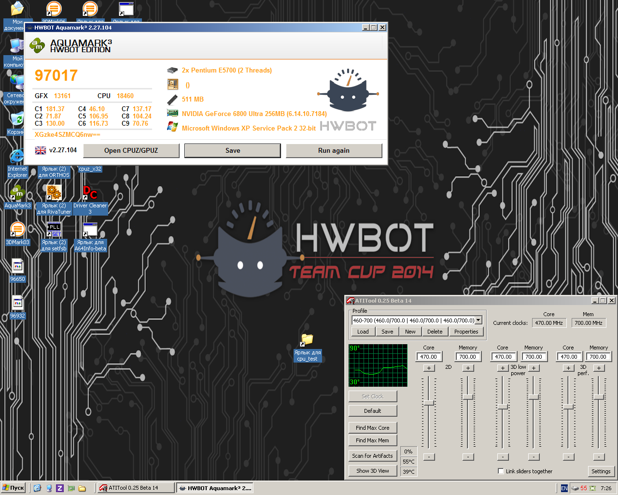Click 3D perf. Memory slider handle
618x495 pixels.
pyautogui.click(x=599, y=397)
